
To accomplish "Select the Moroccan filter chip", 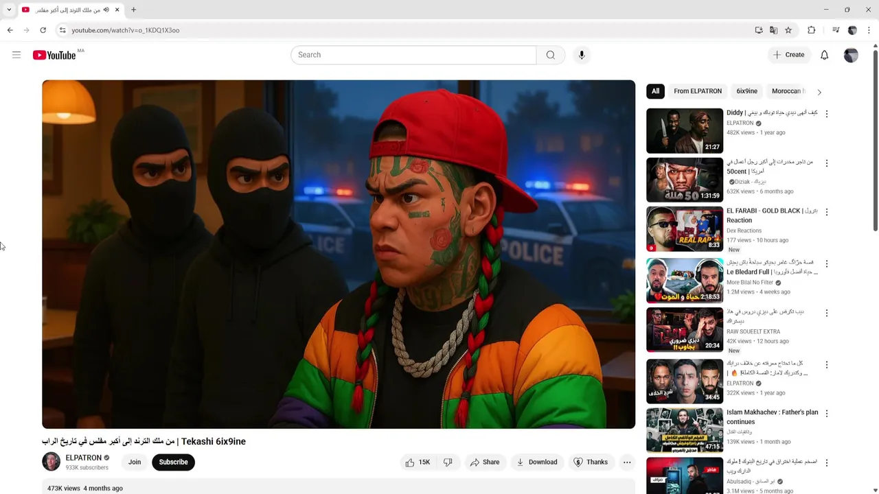I will tap(788, 91).
